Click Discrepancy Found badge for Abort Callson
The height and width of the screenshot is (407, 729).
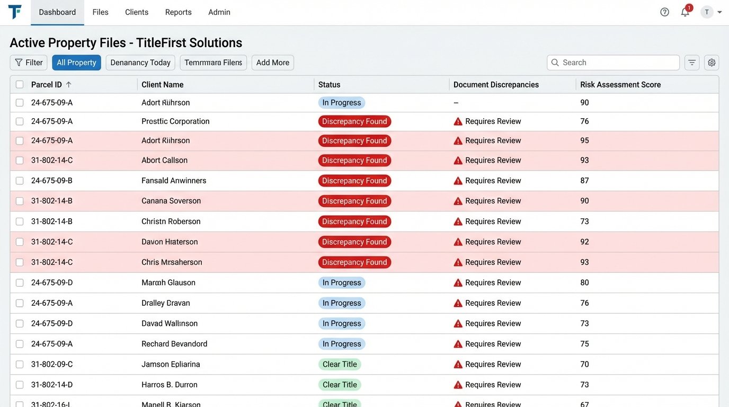coord(354,161)
